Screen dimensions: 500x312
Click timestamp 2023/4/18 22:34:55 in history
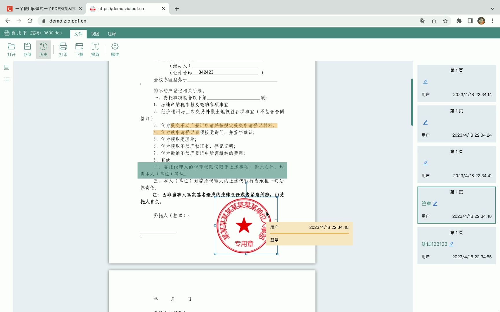click(472, 257)
